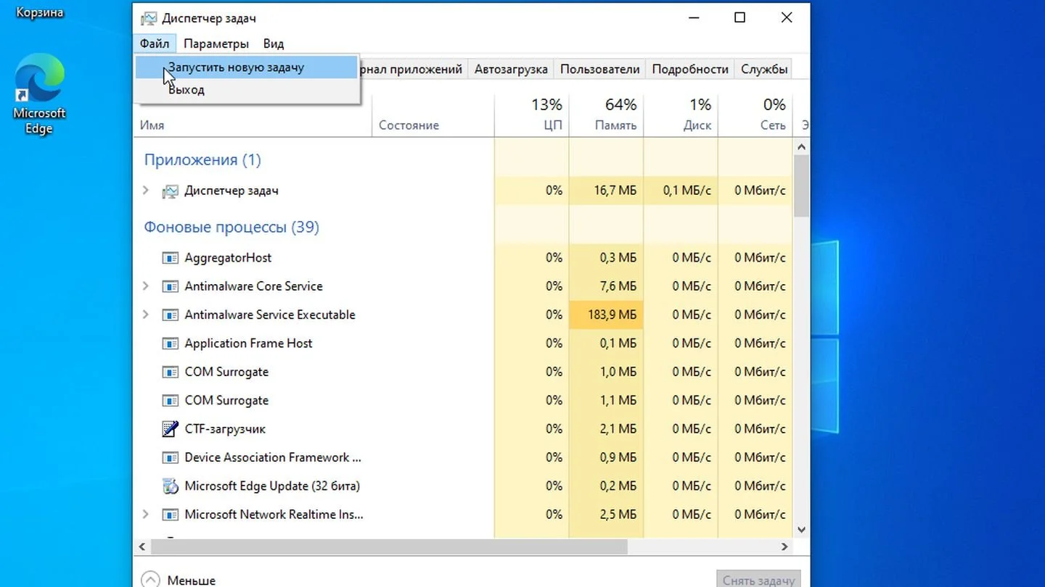Open the Параметры menu
Screen dimensions: 1045x587
click(216, 43)
